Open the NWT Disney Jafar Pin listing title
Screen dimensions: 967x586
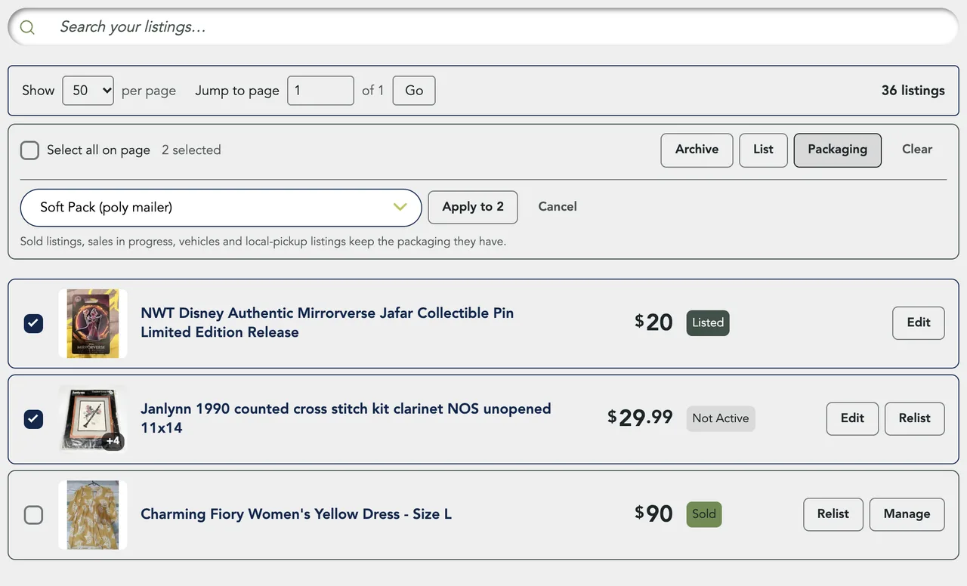pos(327,322)
